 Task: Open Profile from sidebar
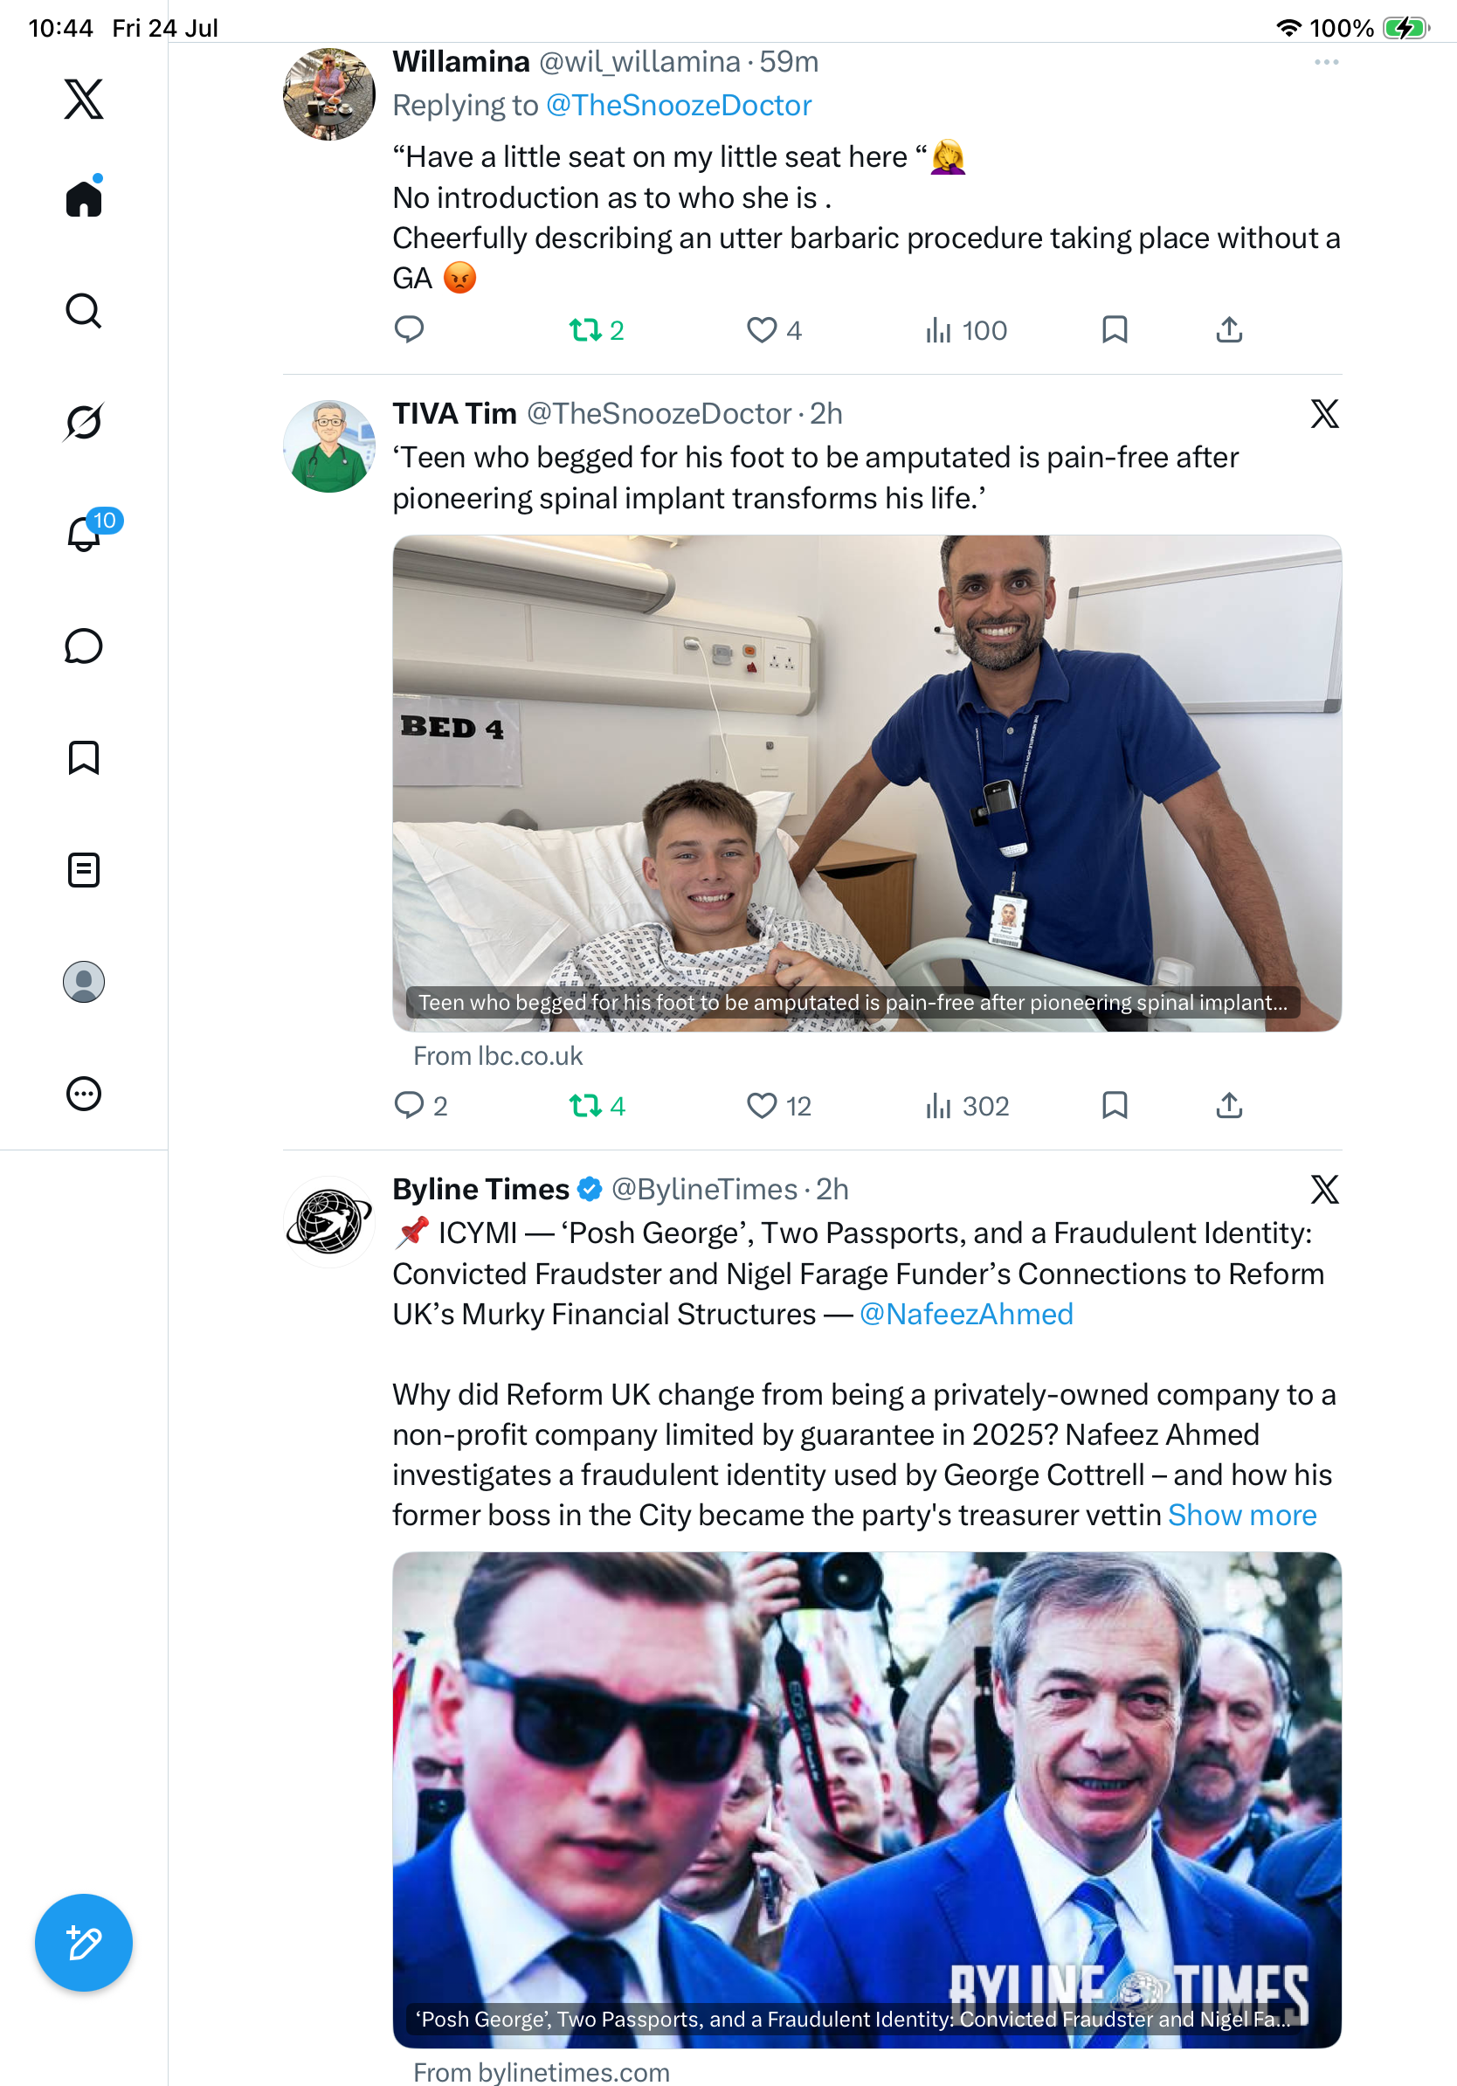pos(84,981)
